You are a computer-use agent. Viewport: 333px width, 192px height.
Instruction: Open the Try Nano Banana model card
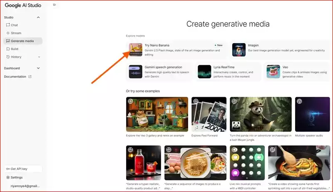(x=176, y=50)
